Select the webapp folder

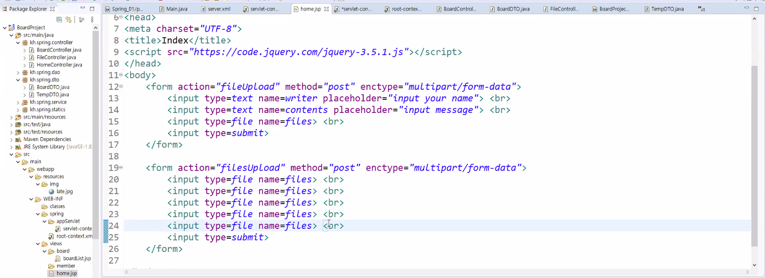(45, 169)
